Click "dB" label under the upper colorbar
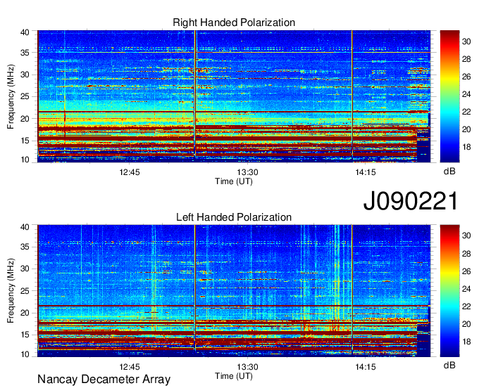479x388 pixels. coord(449,172)
